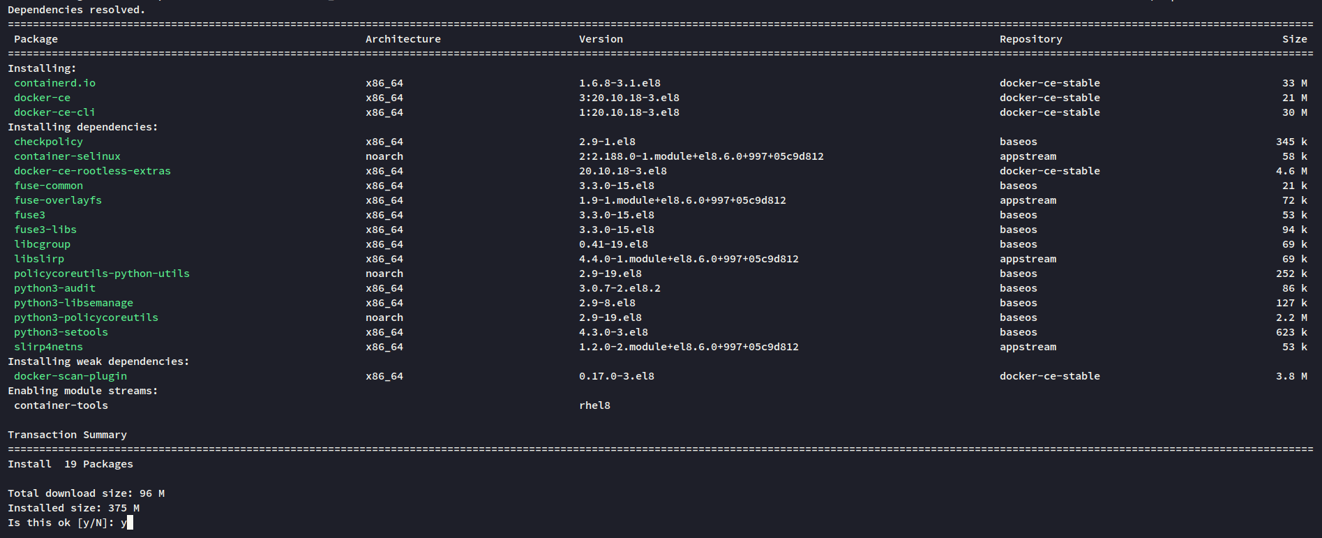Select rhel8 module stream value
Viewport: 1322px width, 538px height.
click(x=595, y=405)
